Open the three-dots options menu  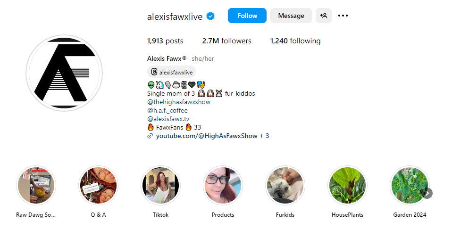click(x=343, y=16)
